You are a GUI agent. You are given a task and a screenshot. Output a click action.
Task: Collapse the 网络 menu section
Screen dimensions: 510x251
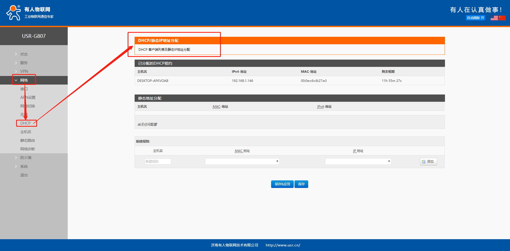(x=24, y=80)
